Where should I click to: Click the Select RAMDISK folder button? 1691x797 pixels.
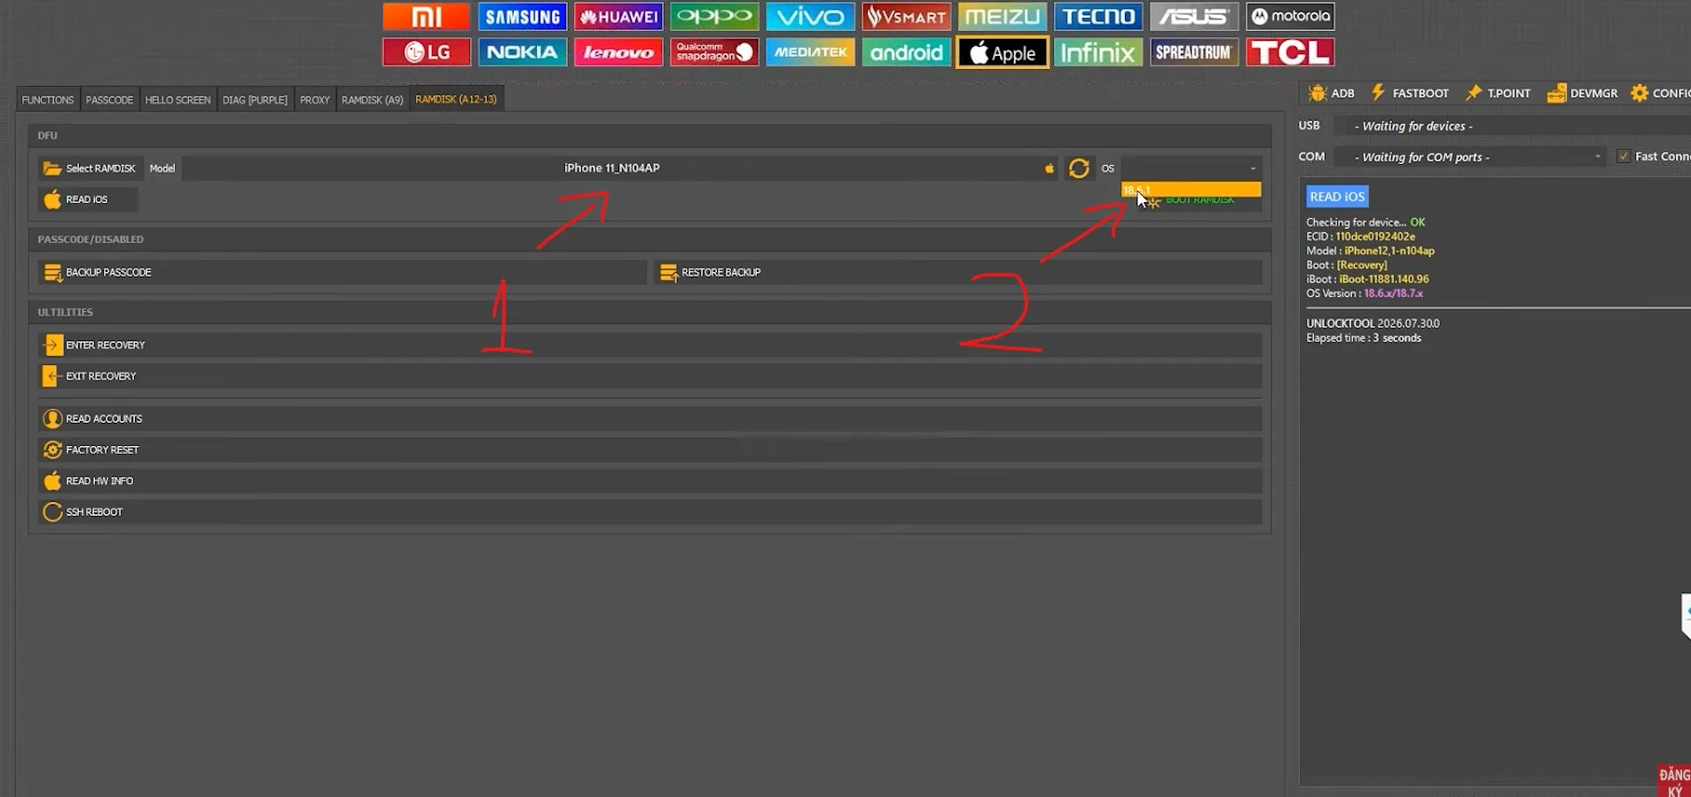pos(90,168)
